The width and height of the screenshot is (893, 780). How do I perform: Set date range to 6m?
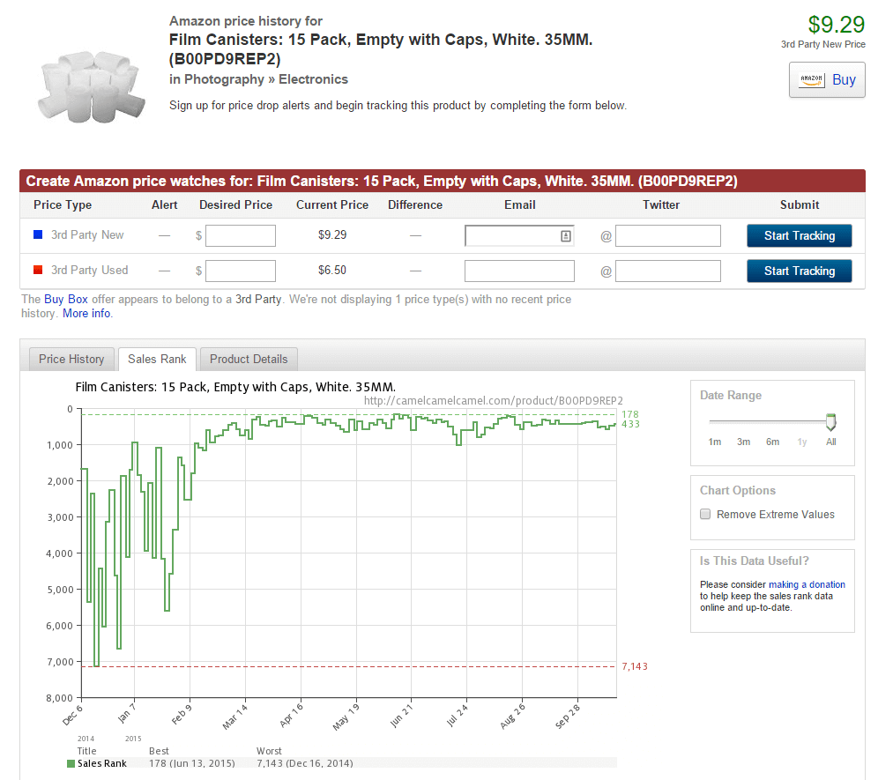pos(772,442)
